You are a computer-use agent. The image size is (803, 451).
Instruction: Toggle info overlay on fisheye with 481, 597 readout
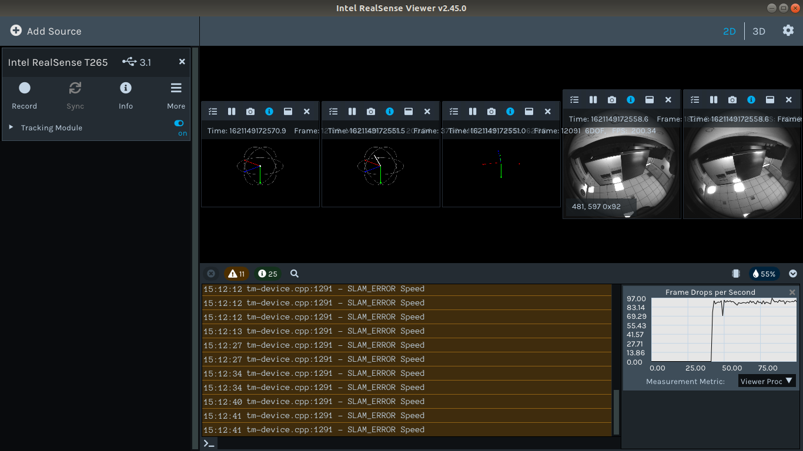tap(631, 100)
